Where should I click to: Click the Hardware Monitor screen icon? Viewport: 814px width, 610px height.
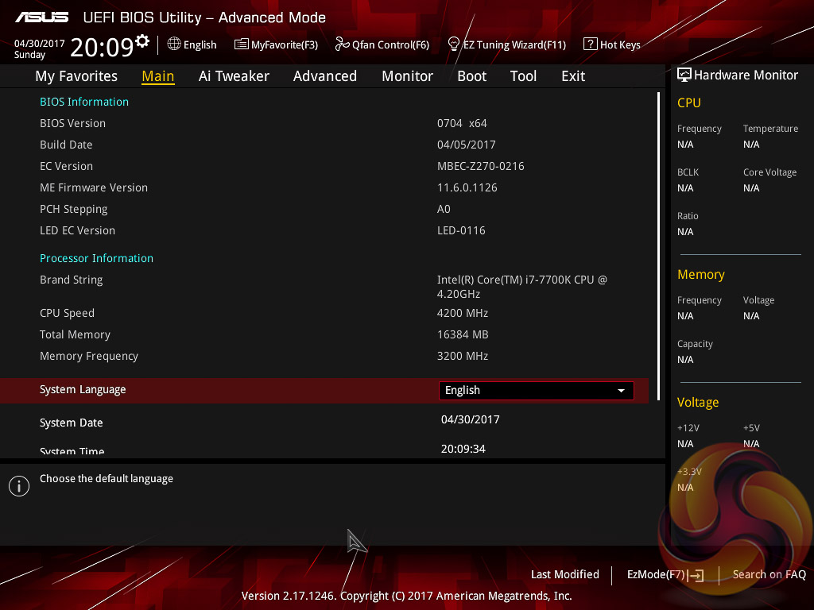684,75
